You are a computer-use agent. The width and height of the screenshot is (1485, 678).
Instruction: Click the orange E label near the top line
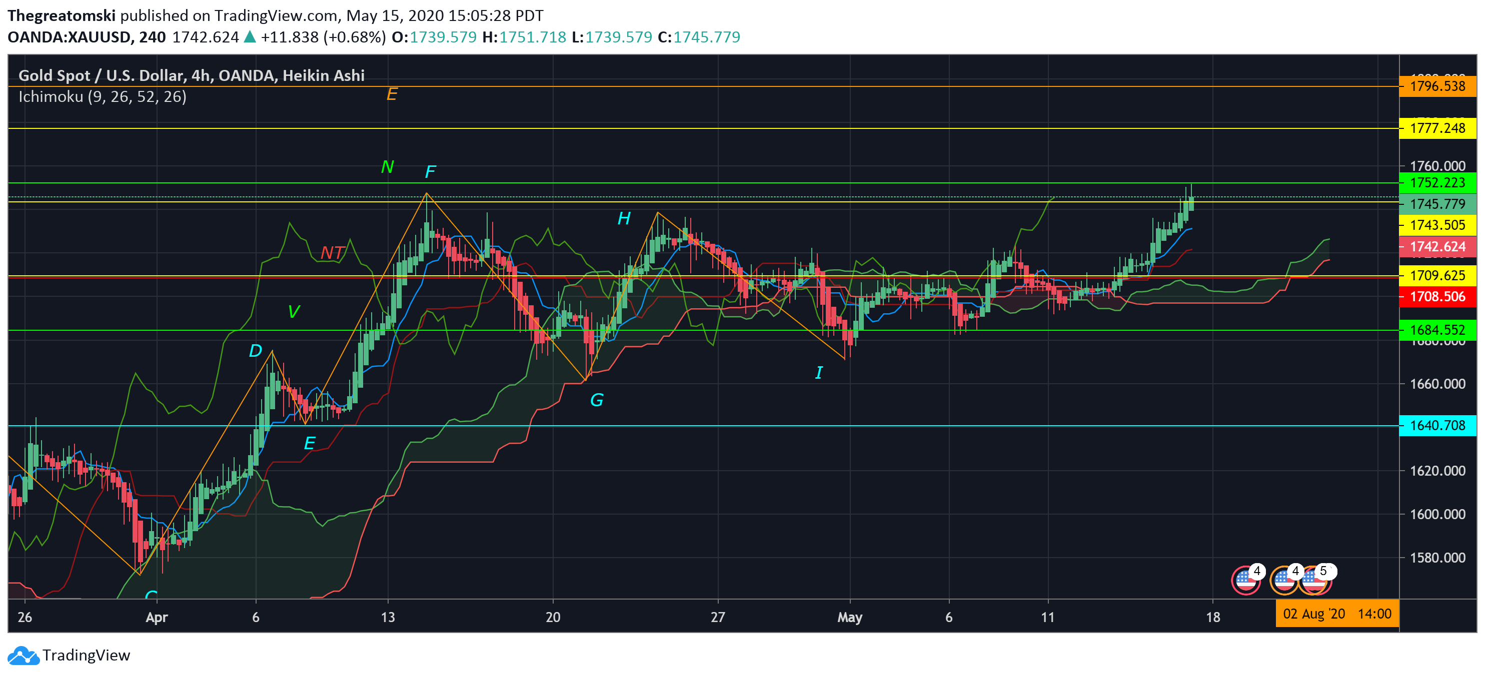point(392,94)
